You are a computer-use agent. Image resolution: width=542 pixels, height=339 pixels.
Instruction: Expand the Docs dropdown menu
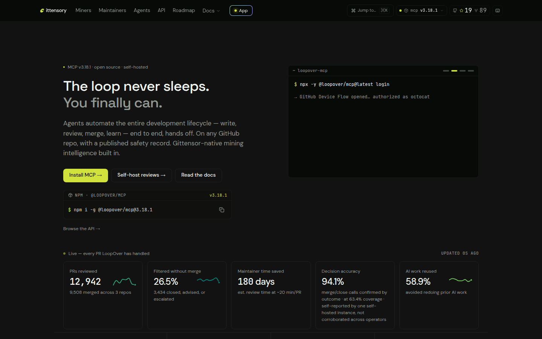point(211,11)
